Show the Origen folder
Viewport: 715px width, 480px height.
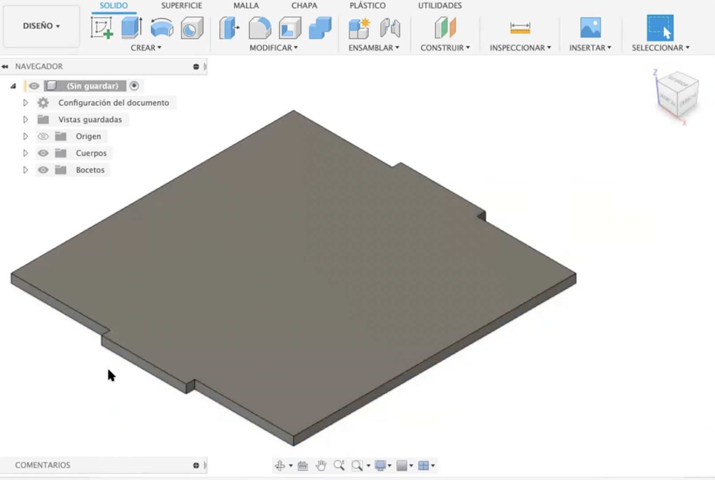(43, 136)
